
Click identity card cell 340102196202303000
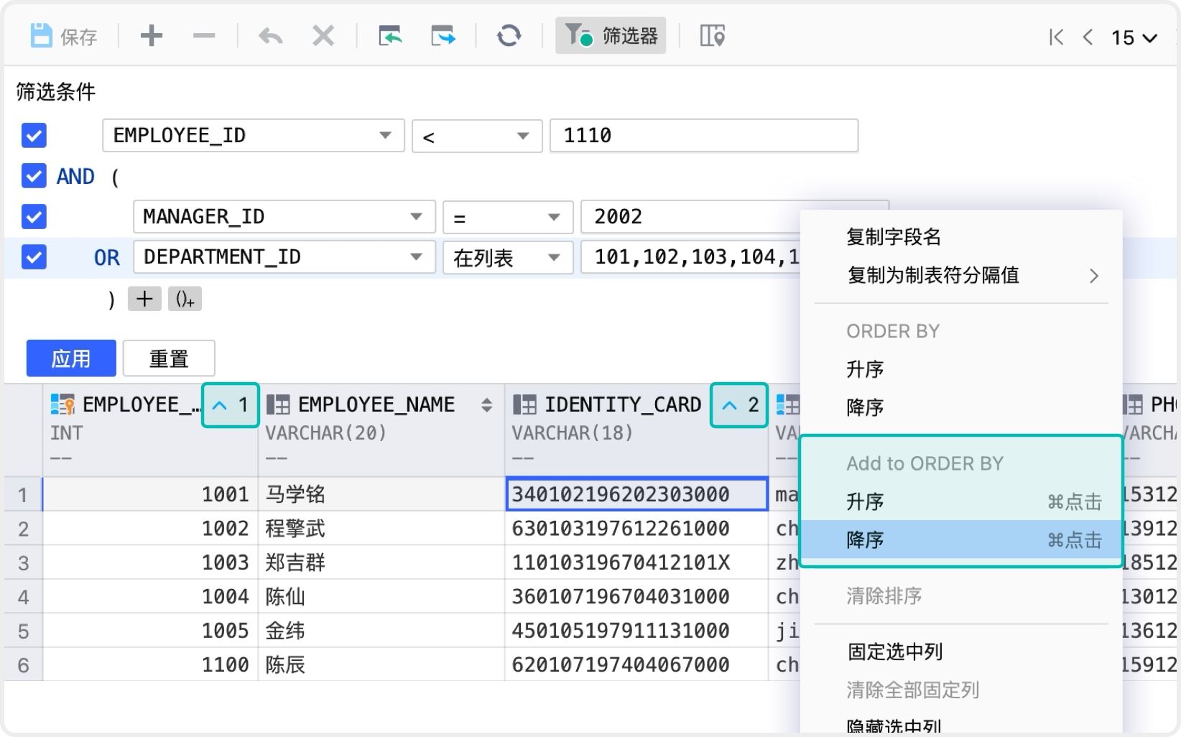point(637,494)
